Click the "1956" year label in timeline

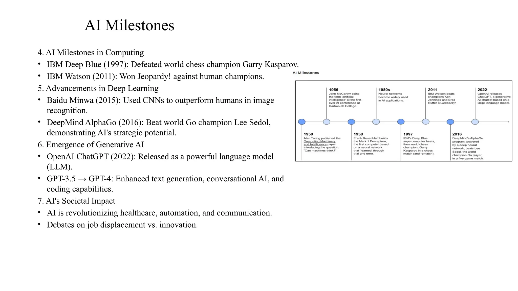coord(333,90)
